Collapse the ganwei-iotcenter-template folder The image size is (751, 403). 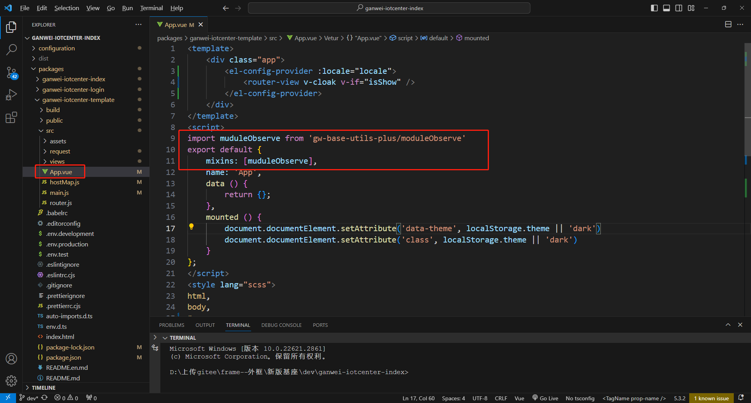tap(78, 100)
